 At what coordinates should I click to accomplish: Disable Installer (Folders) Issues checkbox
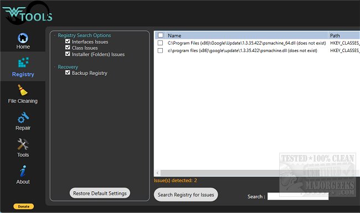pos(68,54)
